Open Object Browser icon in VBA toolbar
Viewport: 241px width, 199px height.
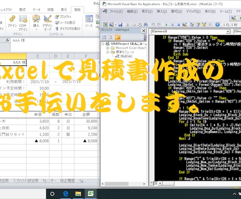204,25
